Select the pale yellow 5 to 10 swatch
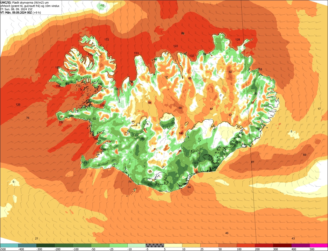The width and height of the screenshot is (328, 251). (173, 245)
